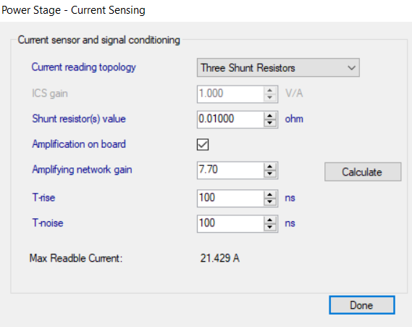Increase Amplifying network gain with up arrow
Image resolution: width=412 pixels, height=327 pixels.
coord(270,167)
